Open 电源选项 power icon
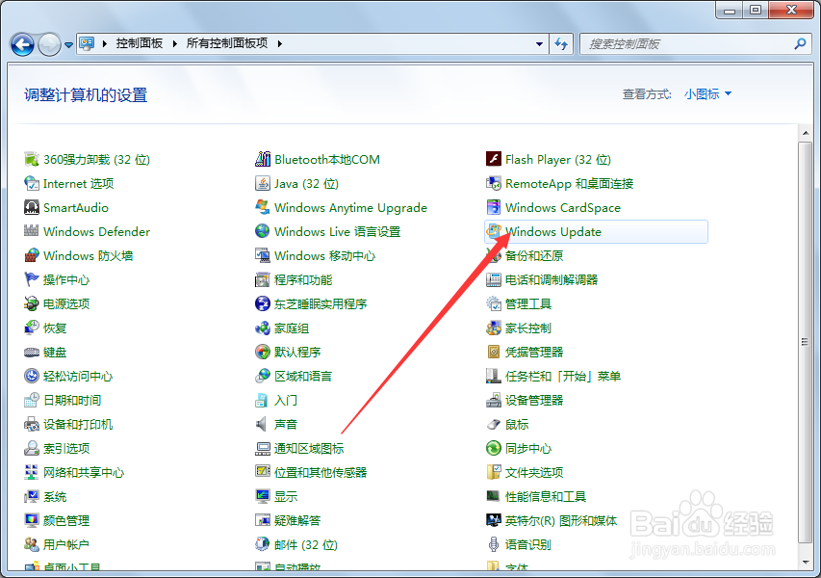Screen dimensions: 821x578 click(x=32, y=303)
